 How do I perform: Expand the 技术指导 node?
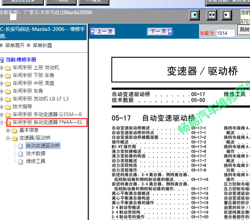(x=1, y=107)
